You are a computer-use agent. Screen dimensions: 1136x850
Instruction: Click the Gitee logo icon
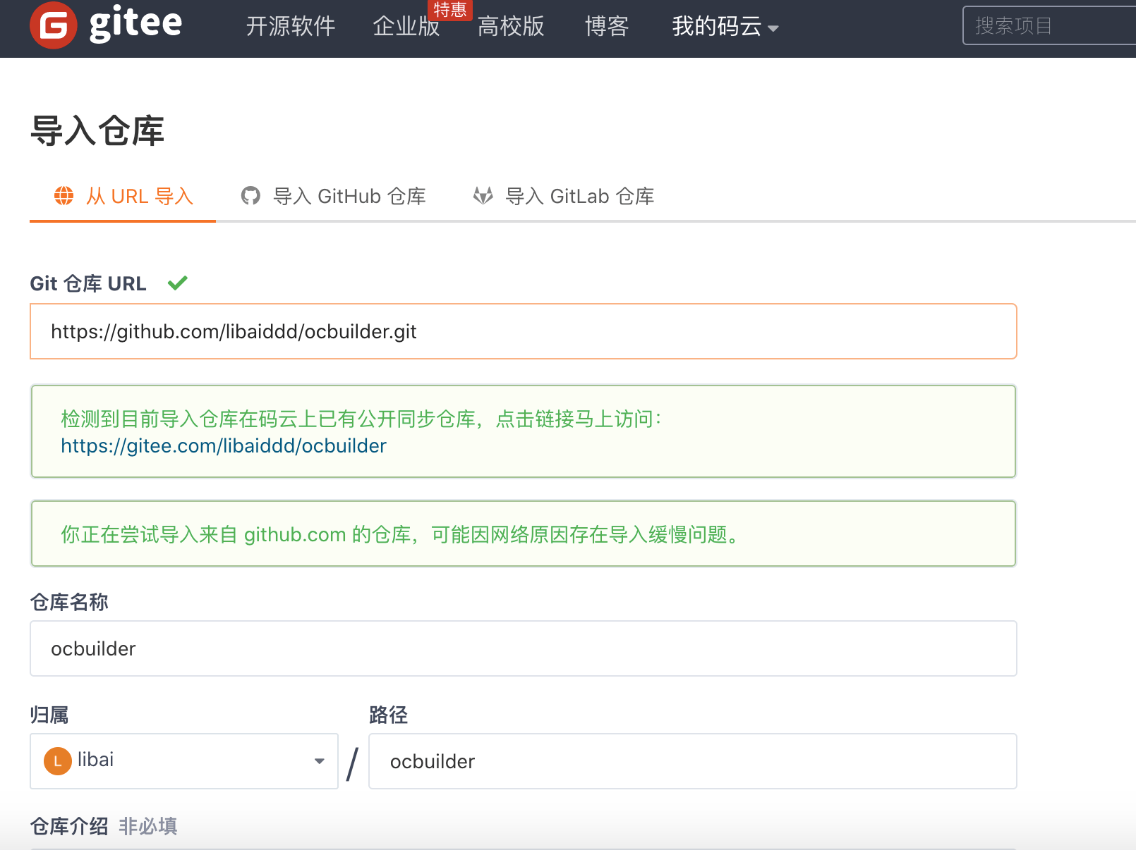[53, 26]
